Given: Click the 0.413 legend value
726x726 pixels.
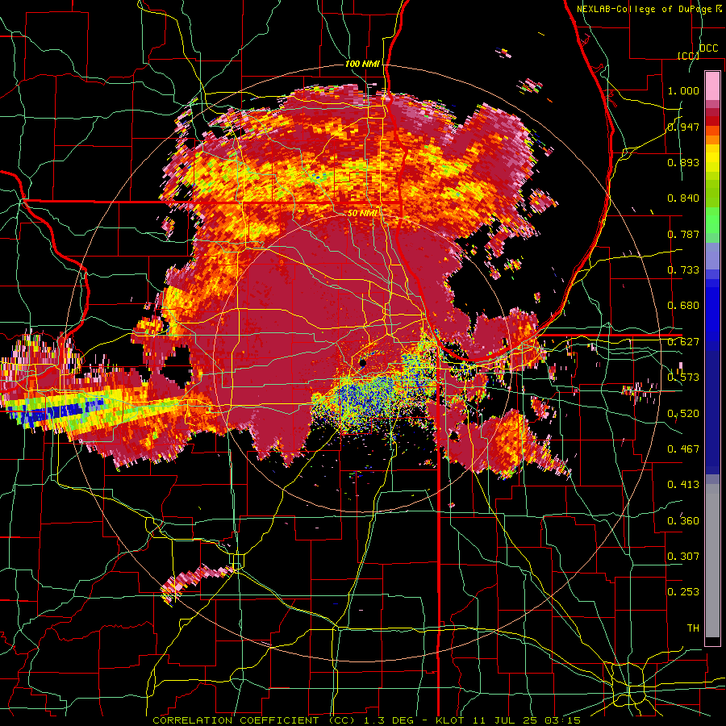Looking at the screenshot, I should click(683, 485).
